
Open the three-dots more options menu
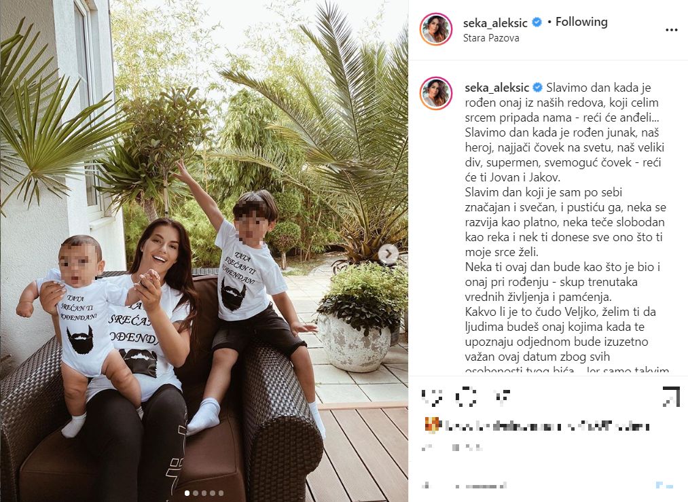point(671,30)
